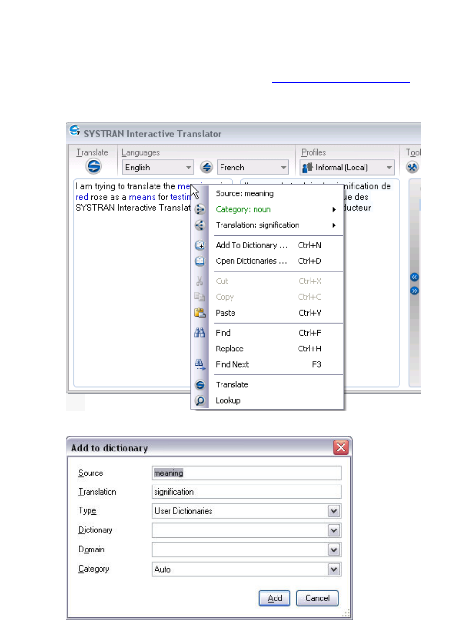Click the blue word 'means' in source text
The image size is (476, 620).
(142, 197)
